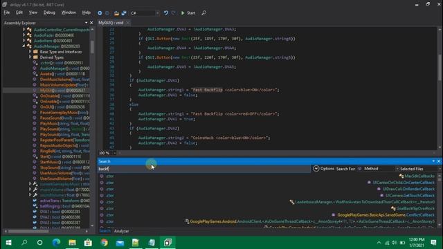
Task: Open UICenterOnChild.OnCenterCallback search result
Action: click(x=404, y=183)
